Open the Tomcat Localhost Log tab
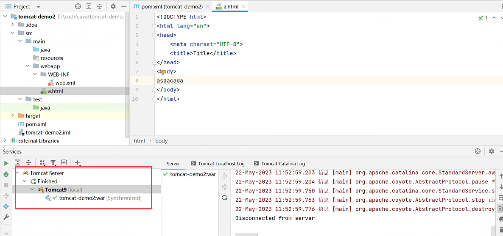 tap(218, 163)
